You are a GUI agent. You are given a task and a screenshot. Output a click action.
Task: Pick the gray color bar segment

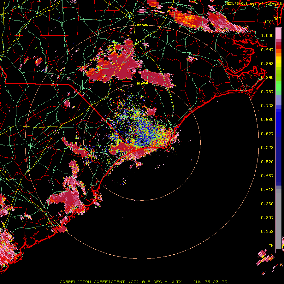(x=279, y=219)
